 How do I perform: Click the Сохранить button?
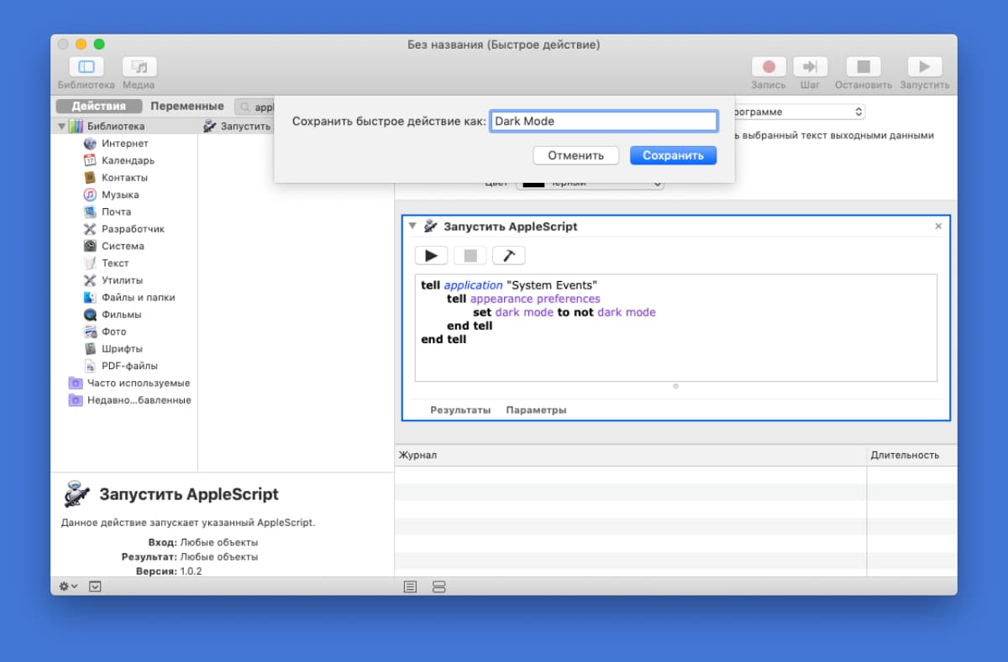pos(673,155)
